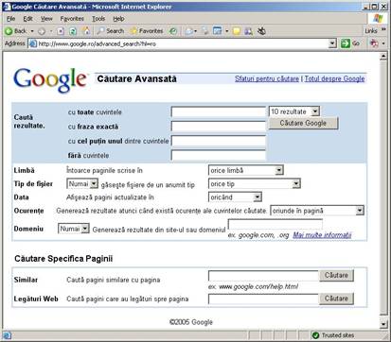Click the 'cu cel puțin unul' input field
This screenshot has width=391, height=342.
pyautogui.click(x=219, y=141)
